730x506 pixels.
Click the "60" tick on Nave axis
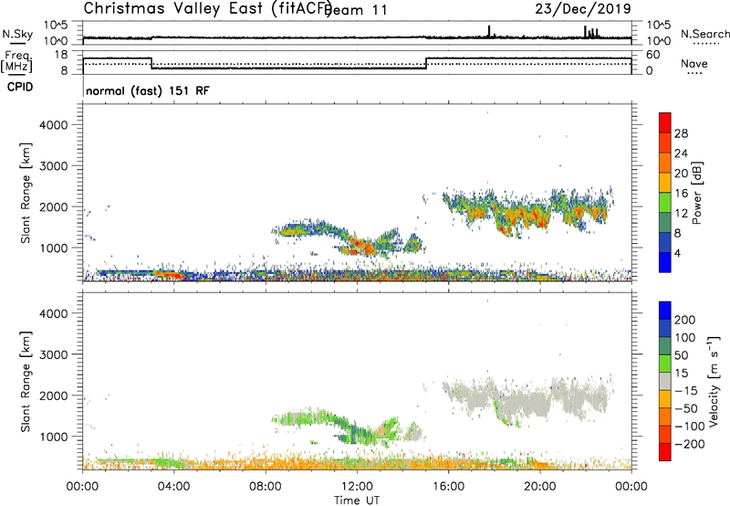(653, 55)
